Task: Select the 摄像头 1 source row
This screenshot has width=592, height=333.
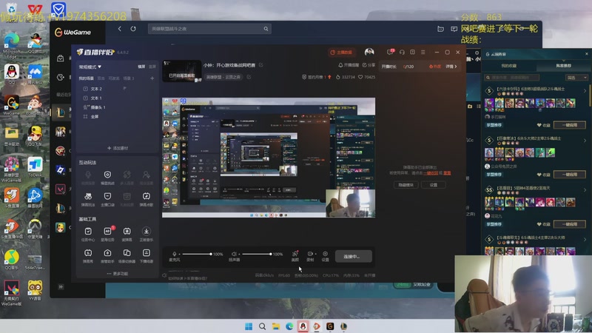Action: 118,107
